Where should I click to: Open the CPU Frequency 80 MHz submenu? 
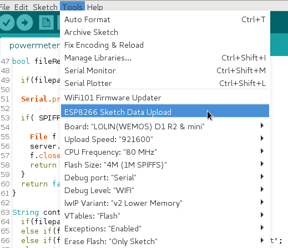tap(165, 152)
